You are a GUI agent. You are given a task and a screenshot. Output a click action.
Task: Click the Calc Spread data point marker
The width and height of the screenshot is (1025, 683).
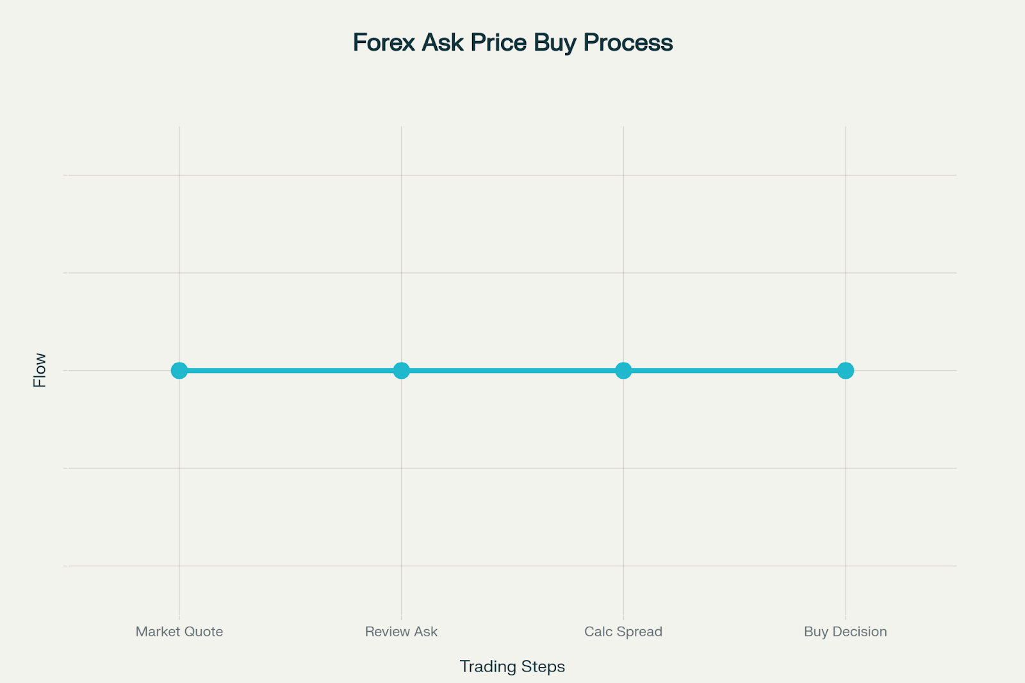623,370
